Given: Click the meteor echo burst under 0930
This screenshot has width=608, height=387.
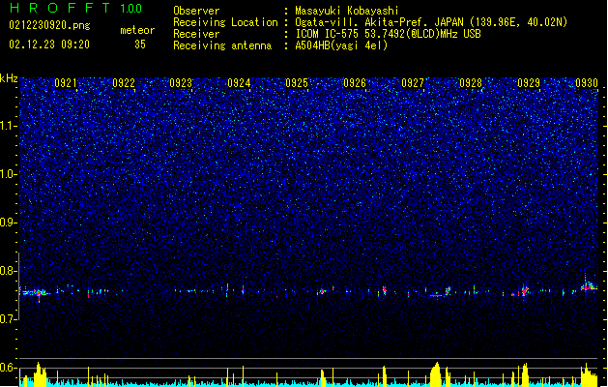Looking at the screenshot, I should point(589,285).
